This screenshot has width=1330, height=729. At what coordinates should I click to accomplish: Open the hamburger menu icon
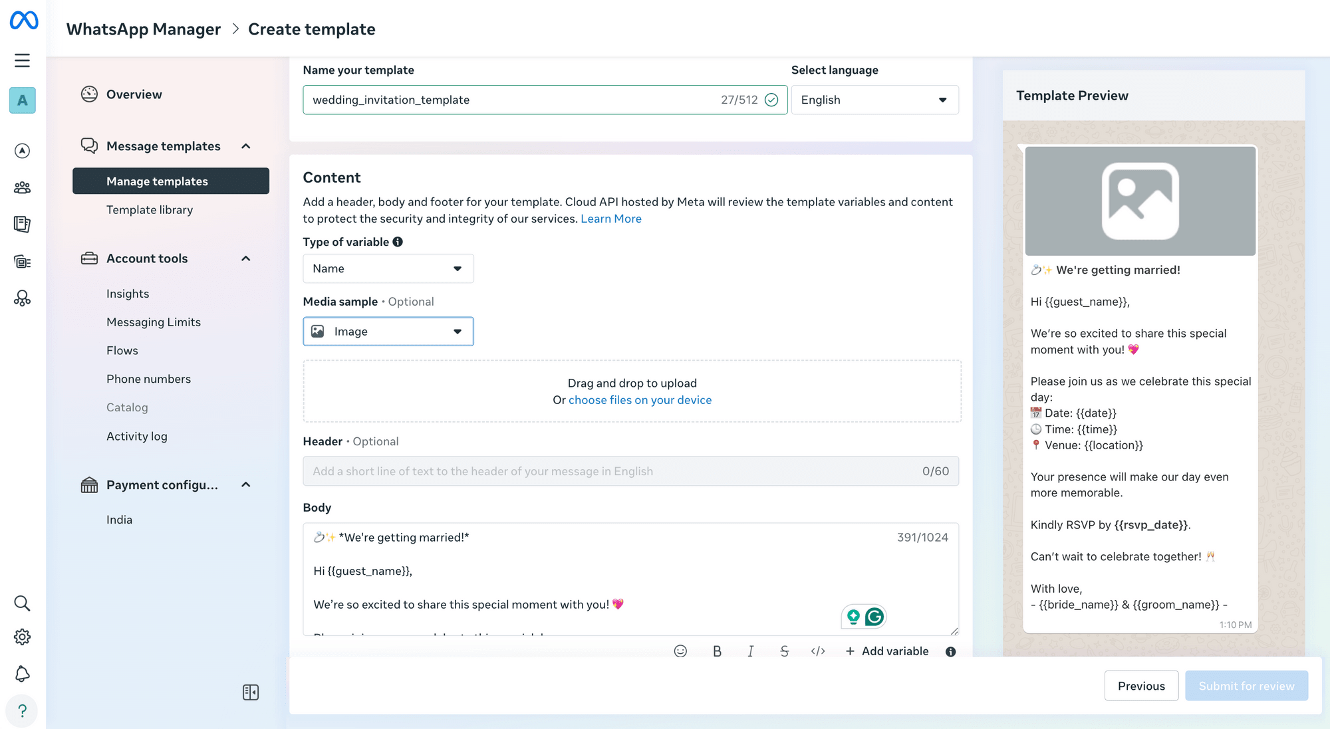click(x=23, y=60)
